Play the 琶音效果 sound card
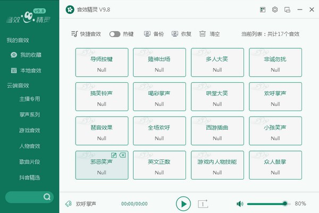The image size is (319, 213). coord(102,131)
